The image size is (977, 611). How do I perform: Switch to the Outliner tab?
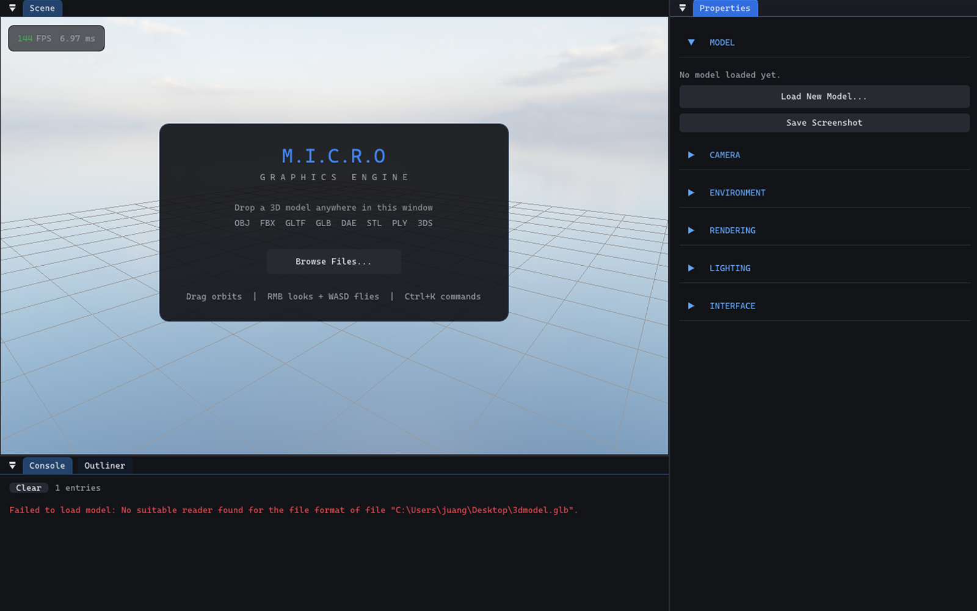105,466
